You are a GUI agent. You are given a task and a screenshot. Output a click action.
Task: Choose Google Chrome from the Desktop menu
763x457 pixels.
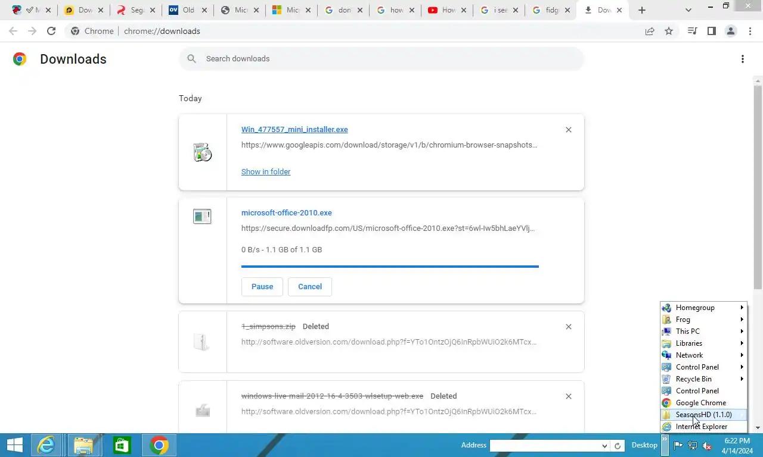pos(703,403)
